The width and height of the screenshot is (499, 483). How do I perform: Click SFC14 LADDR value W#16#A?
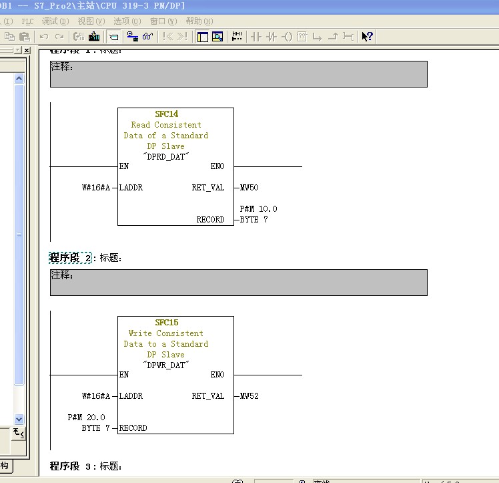click(x=96, y=188)
